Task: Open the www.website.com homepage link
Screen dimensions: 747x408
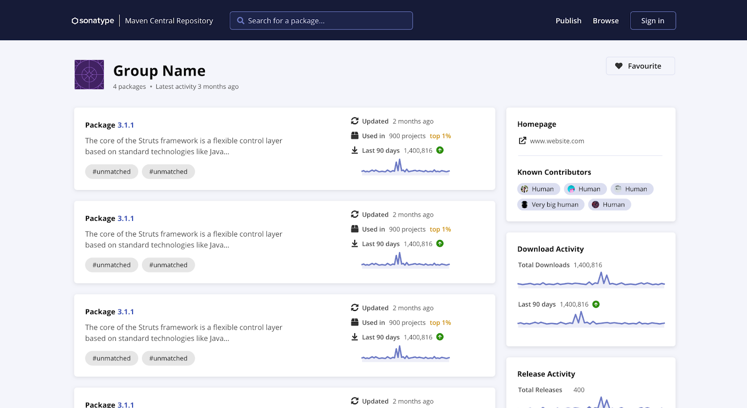Action: point(557,141)
